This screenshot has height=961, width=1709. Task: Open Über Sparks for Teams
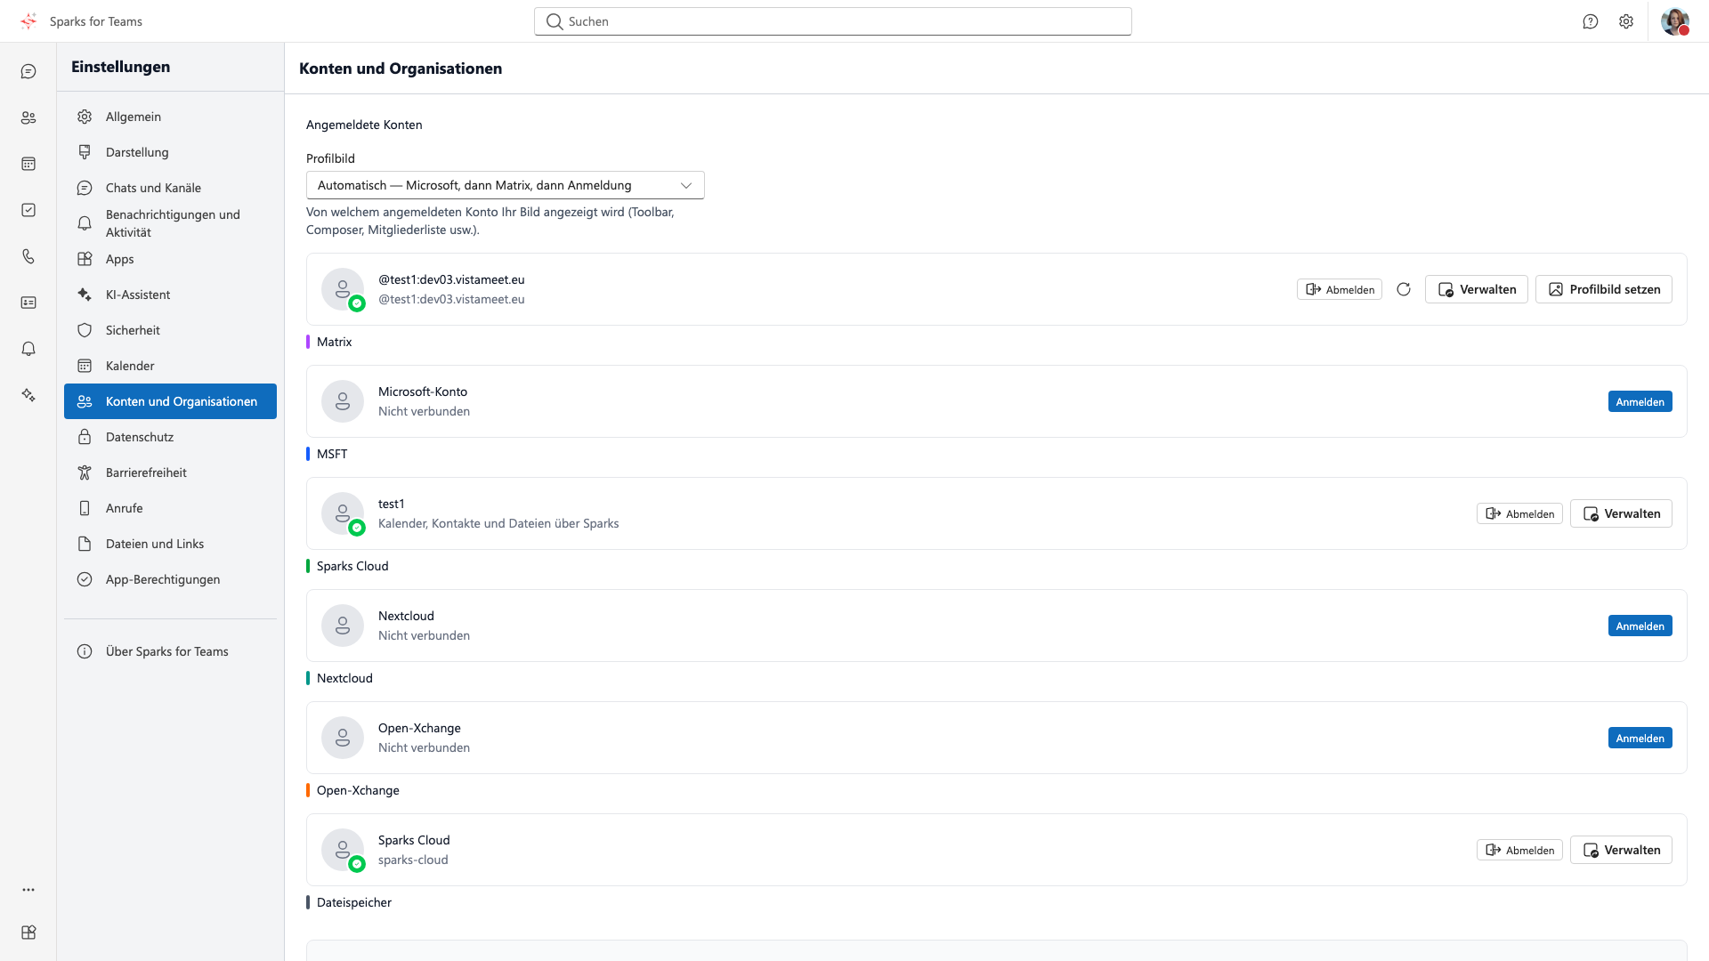[170, 651]
